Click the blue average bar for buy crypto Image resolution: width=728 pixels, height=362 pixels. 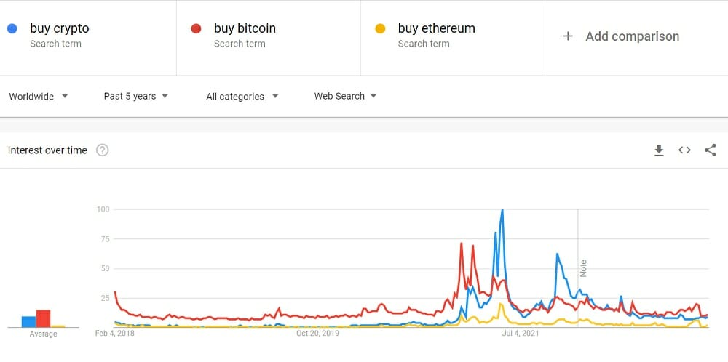28,322
